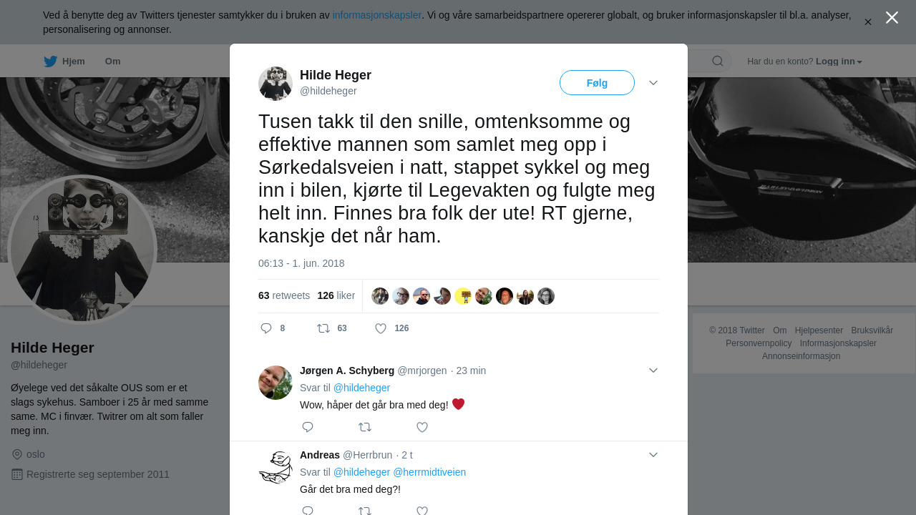Image resolution: width=916 pixels, height=515 pixels.
Task: Click reply icon under Jørgen's reply
Action: tap(308, 427)
